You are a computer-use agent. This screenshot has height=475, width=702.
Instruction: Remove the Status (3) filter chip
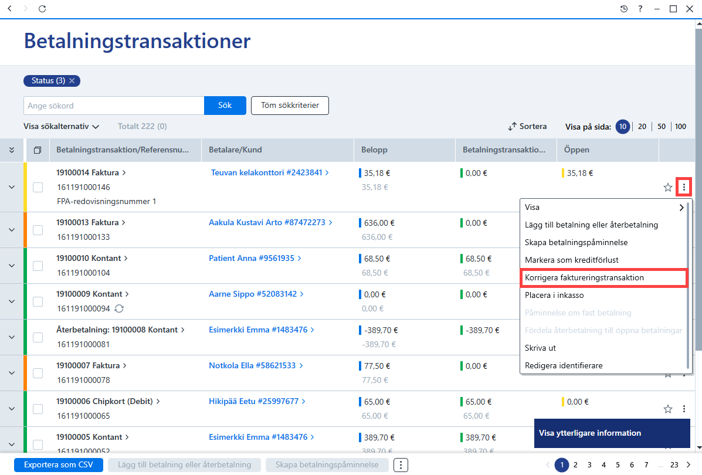pyautogui.click(x=72, y=80)
